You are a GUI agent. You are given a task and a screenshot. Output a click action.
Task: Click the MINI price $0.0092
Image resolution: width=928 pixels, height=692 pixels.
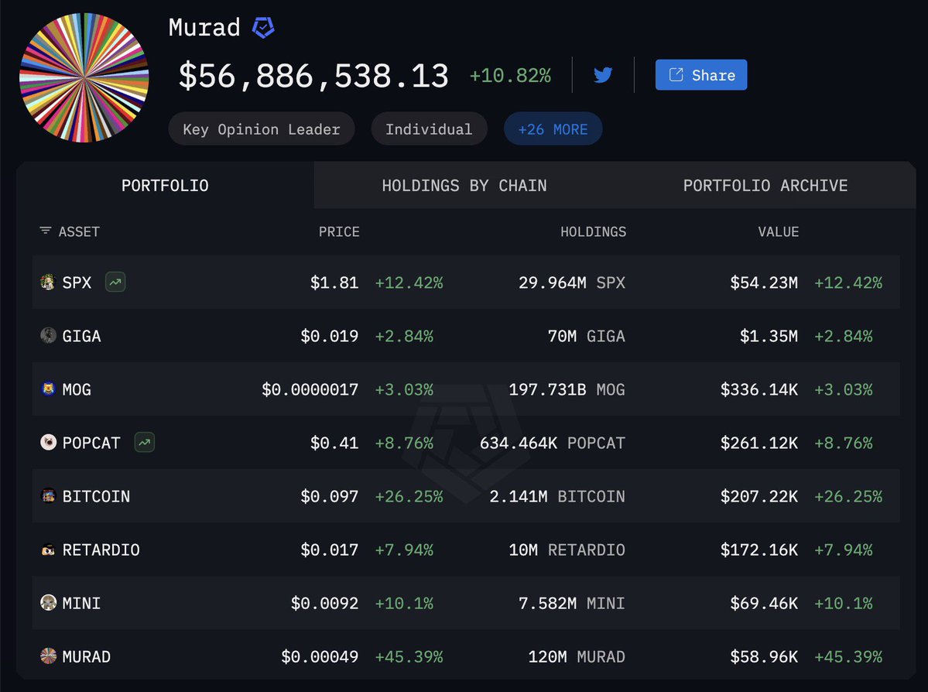click(x=324, y=603)
